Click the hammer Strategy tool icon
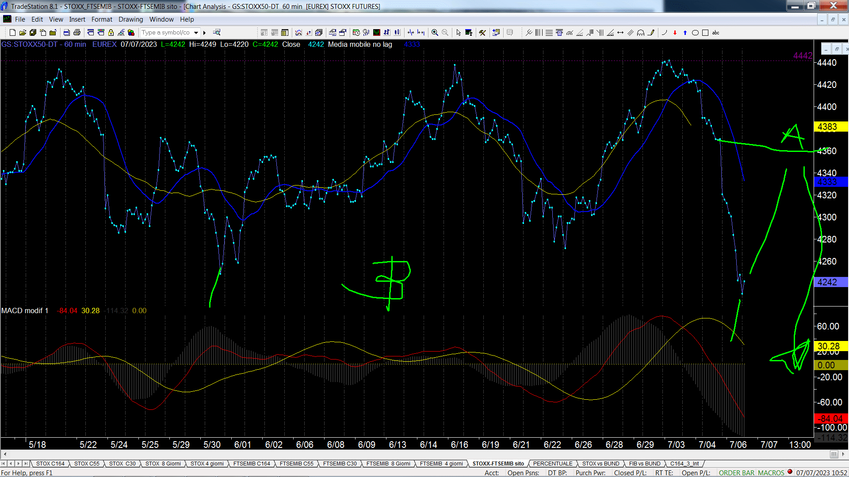Image resolution: width=849 pixels, height=477 pixels. pos(482,33)
